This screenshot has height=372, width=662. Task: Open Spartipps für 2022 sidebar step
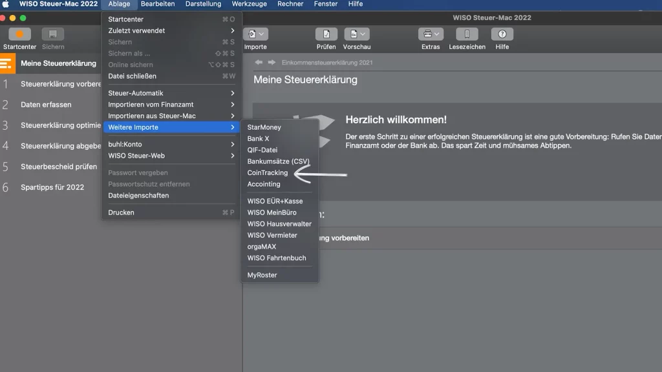click(x=52, y=187)
